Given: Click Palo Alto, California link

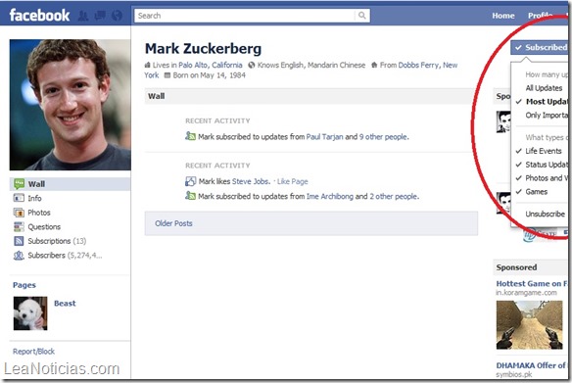Looking at the screenshot, I should (211, 65).
